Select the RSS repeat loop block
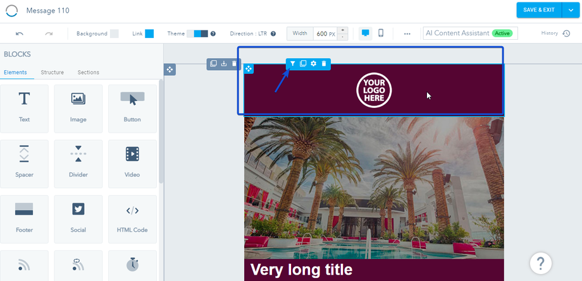Image resolution: width=582 pixels, height=281 pixels. [x=78, y=265]
